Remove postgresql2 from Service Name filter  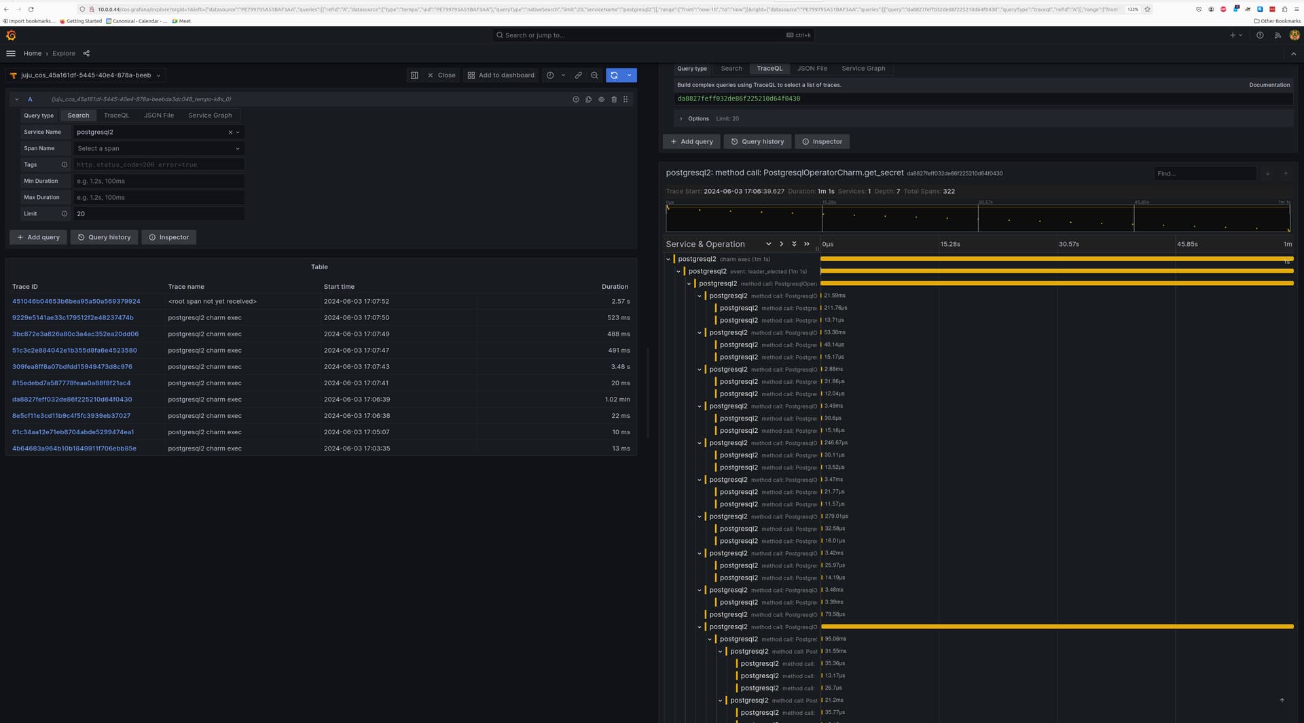click(230, 132)
